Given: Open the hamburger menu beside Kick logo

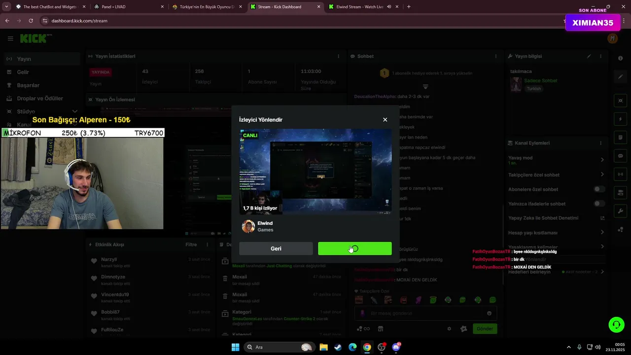Looking at the screenshot, I should coord(10,38).
